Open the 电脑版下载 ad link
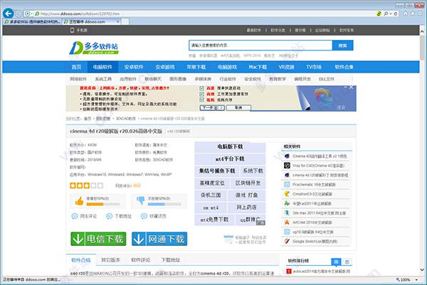 point(230,146)
